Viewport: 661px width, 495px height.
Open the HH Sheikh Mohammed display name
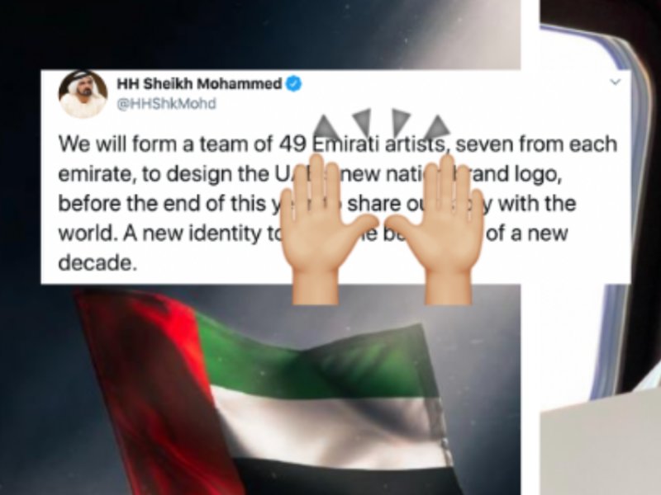pos(199,84)
